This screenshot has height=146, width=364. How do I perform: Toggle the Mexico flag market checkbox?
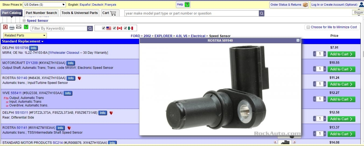tap(125, 28)
